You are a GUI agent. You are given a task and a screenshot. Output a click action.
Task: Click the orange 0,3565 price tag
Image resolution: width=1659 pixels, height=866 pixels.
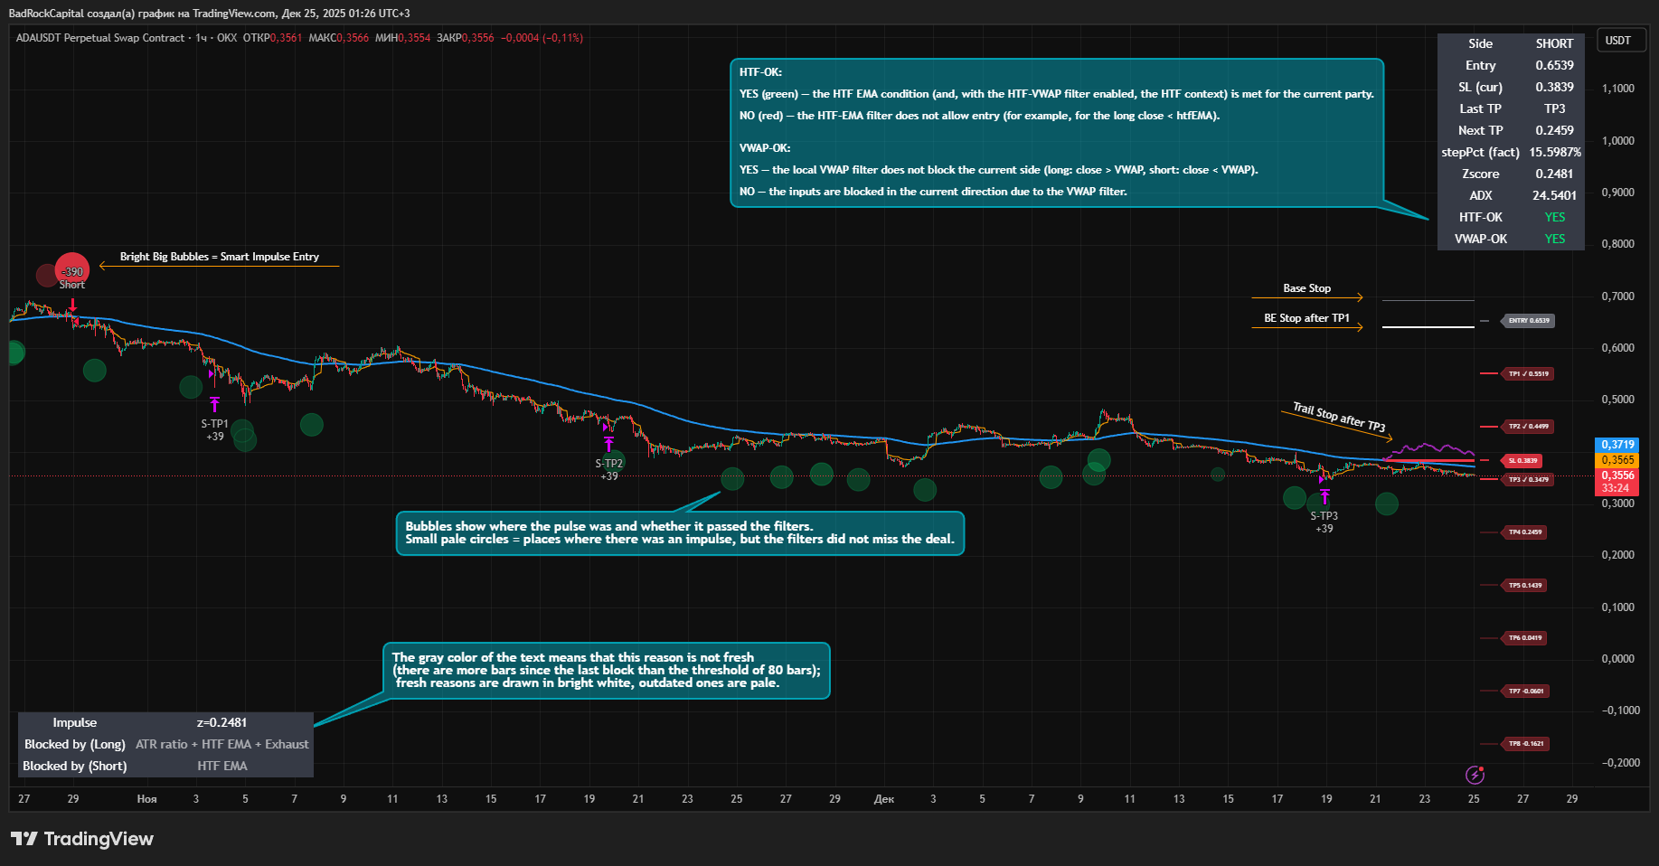tap(1617, 460)
